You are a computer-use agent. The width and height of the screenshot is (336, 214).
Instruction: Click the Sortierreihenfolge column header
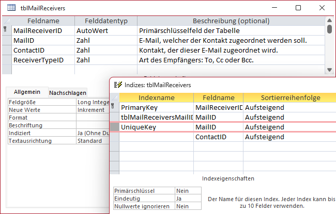(x=291, y=97)
